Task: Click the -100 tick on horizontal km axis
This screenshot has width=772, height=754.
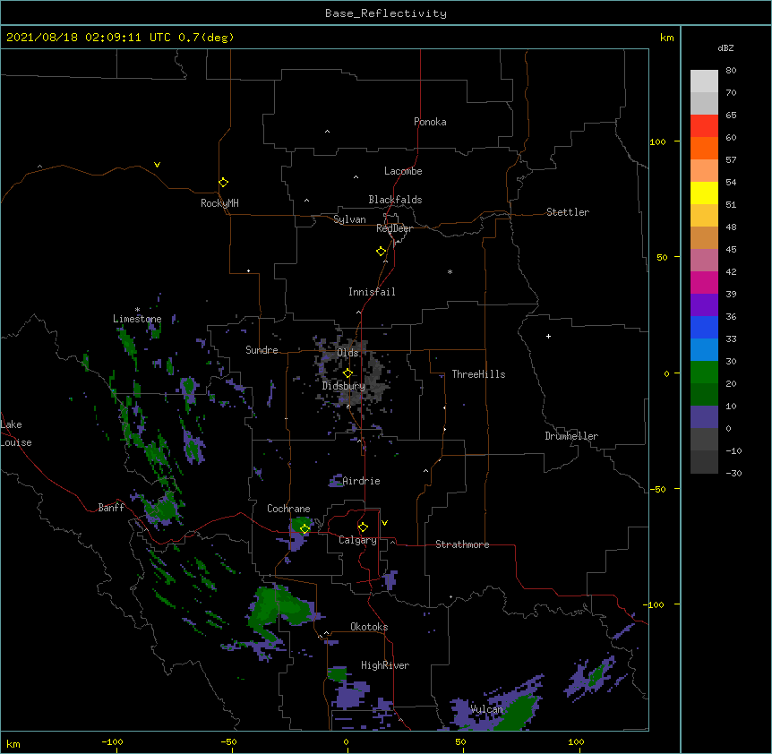Action: click(112, 741)
